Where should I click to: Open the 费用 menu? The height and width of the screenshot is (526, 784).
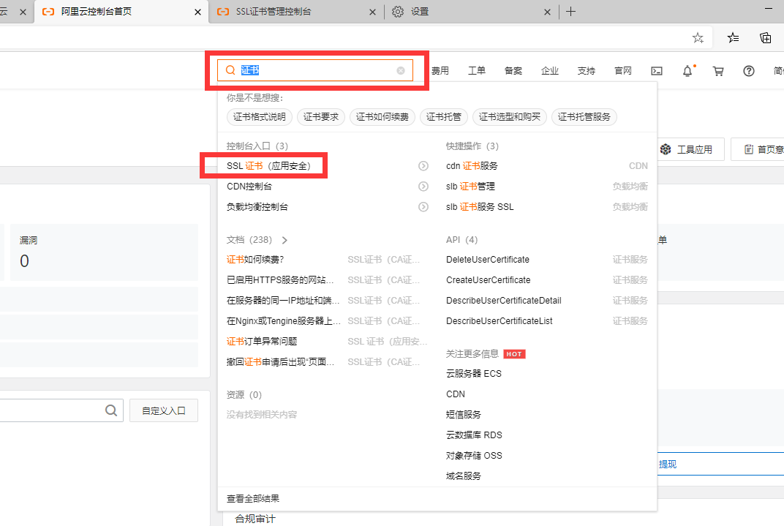pos(440,71)
